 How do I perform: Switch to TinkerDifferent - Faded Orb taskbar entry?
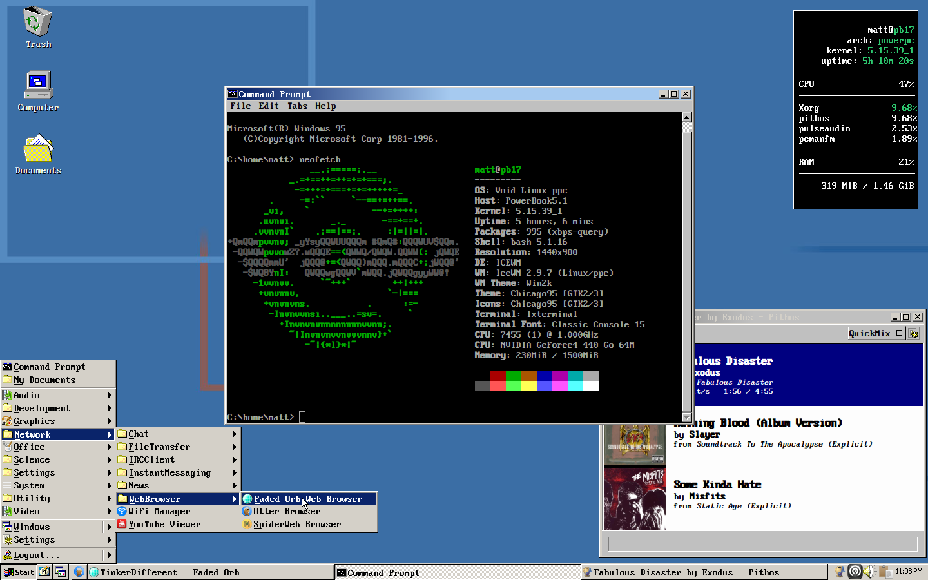[x=210, y=572]
